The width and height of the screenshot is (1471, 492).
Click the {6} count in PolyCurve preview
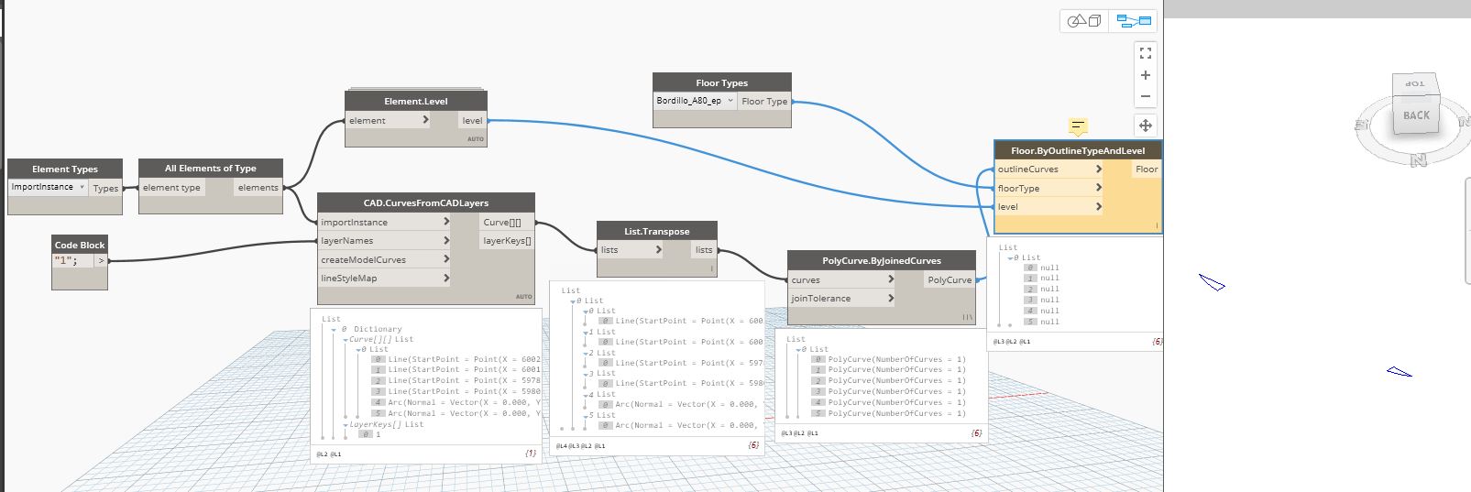(x=977, y=432)
